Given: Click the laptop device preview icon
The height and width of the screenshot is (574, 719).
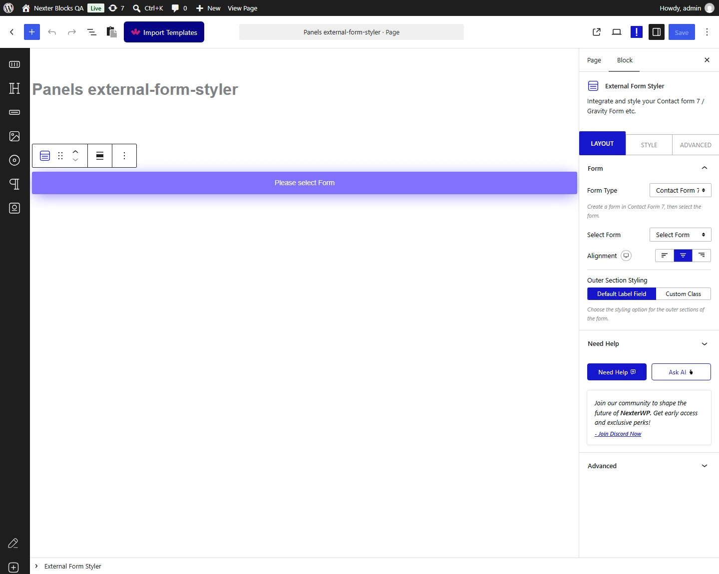Looking at the screenshot, I should [x=617, y=32].
